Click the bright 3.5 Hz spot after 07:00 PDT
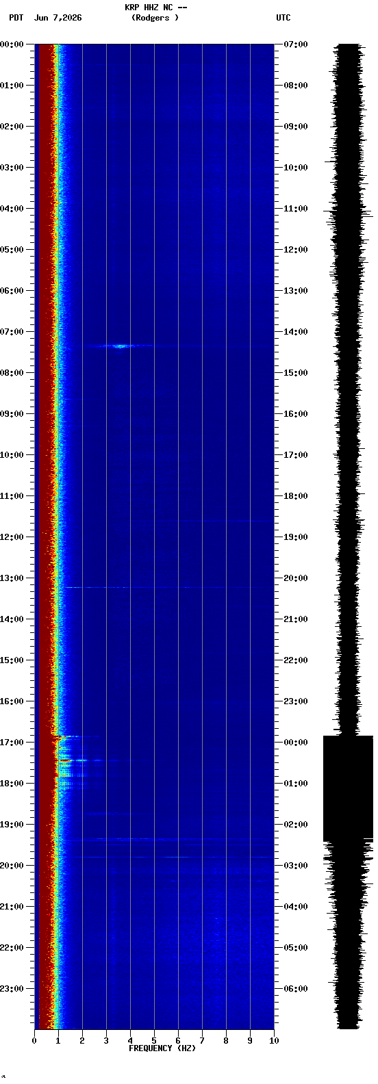This screenshot has height=1084, width=378. 121,346
